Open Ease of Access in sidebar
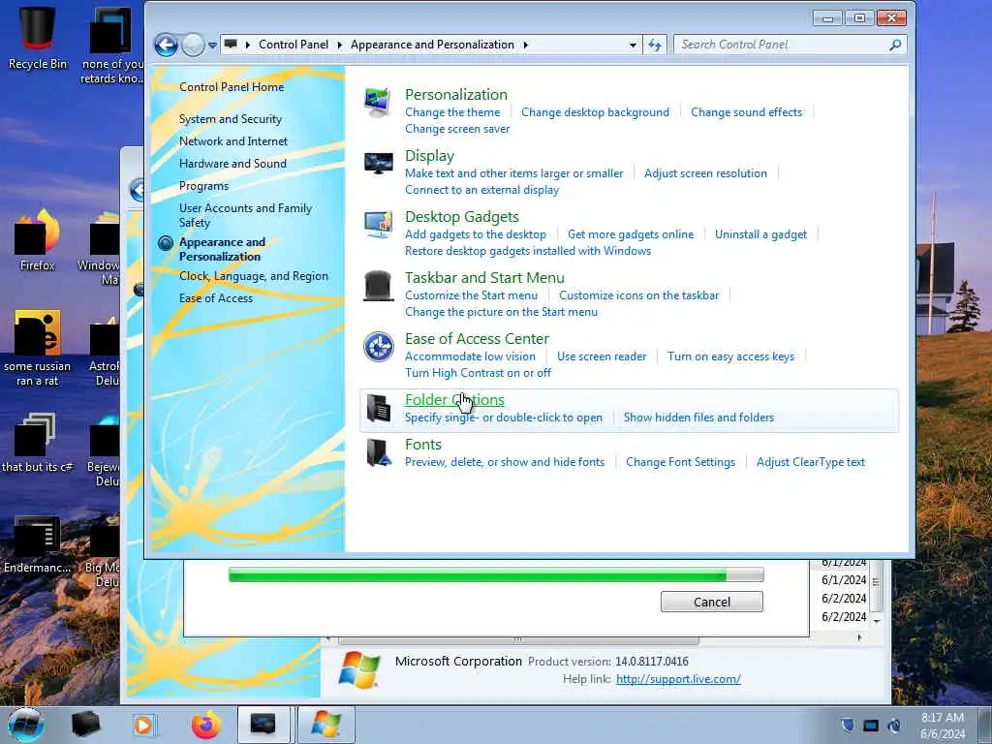 pyautogui.click(x=216, y=298)
